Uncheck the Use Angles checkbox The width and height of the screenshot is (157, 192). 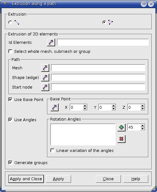[10, 120]
